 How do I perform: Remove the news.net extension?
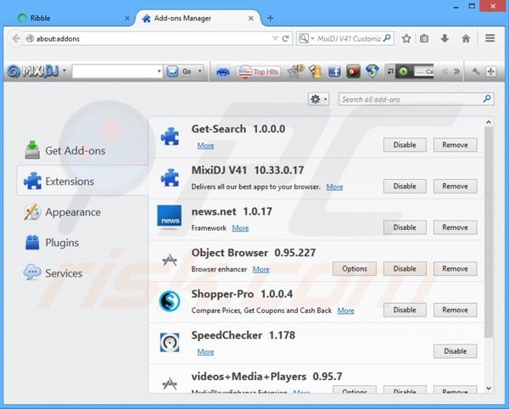pos(455,227)
